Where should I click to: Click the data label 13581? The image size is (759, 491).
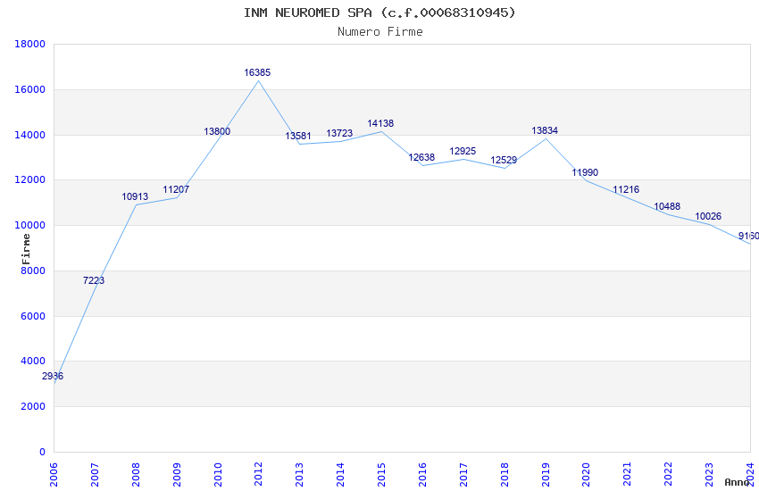[298, 136]
